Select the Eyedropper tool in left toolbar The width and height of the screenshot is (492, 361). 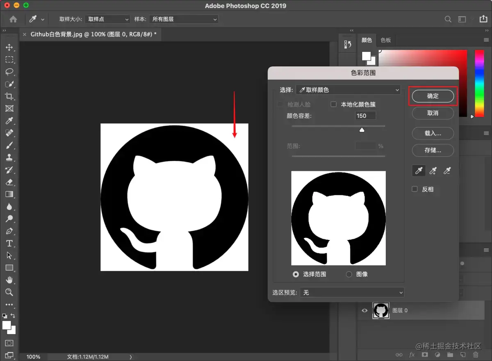click(9, 121)
